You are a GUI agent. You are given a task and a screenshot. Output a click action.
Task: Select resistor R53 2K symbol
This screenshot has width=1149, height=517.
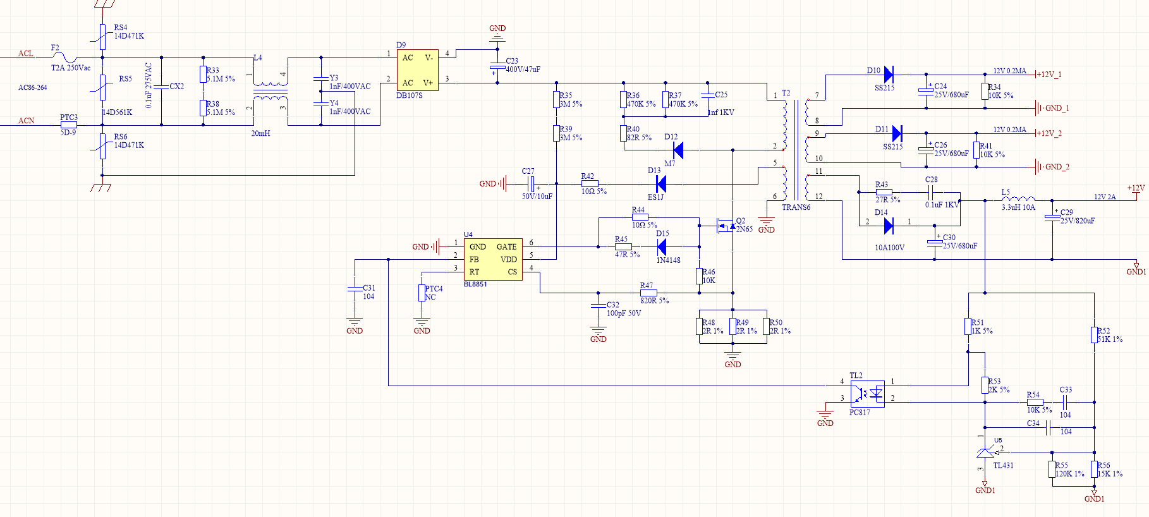tap(985, 386)
